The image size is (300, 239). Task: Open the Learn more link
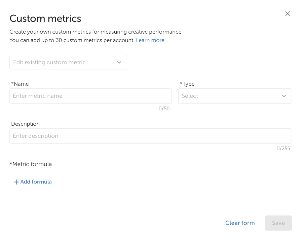pos(150,40)
